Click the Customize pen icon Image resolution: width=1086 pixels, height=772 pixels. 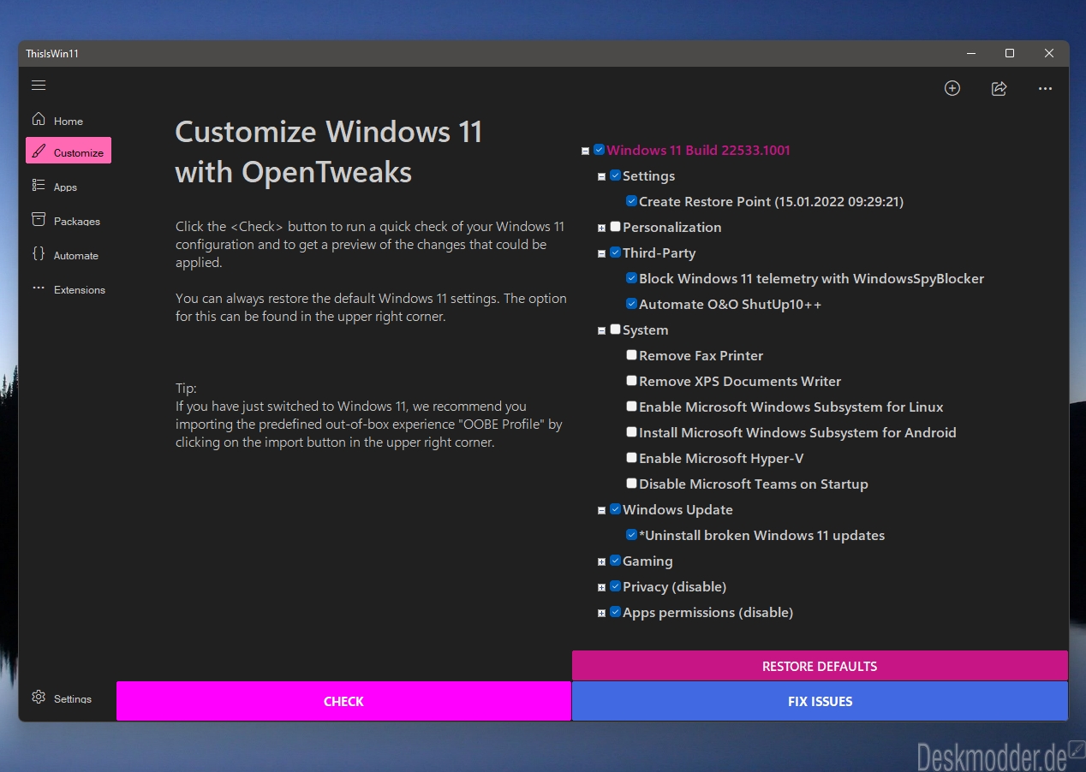39,151
